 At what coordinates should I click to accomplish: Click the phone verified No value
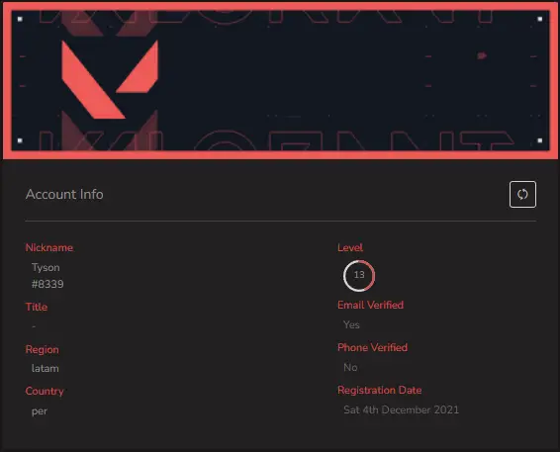tap(350, 367)
